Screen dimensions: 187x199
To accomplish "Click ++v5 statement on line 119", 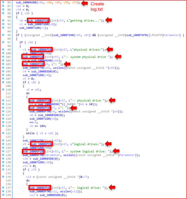I will tap(33, 122).
